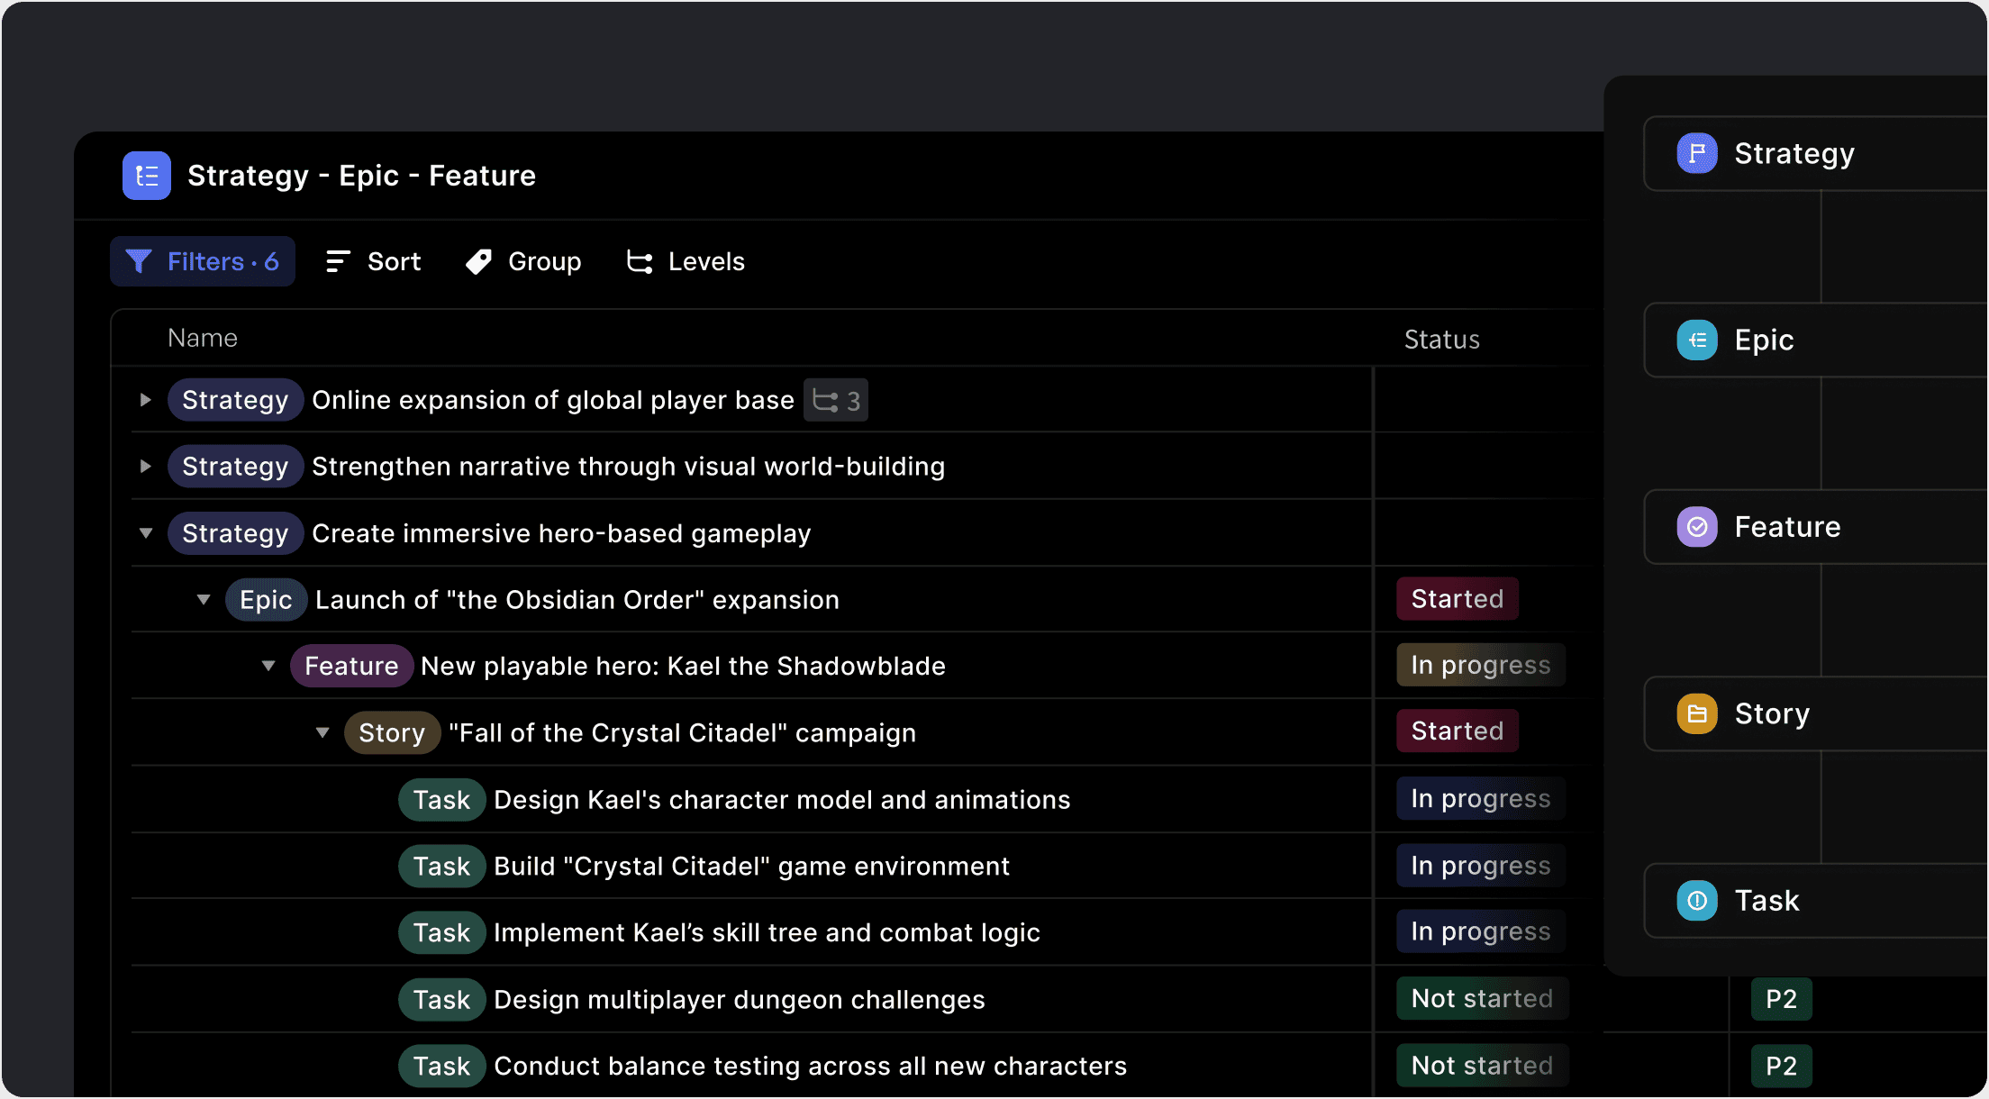The image size is (1989, 1099).
Task: Expand the Online expansion strategy row
Action: (x=145, y=400)
